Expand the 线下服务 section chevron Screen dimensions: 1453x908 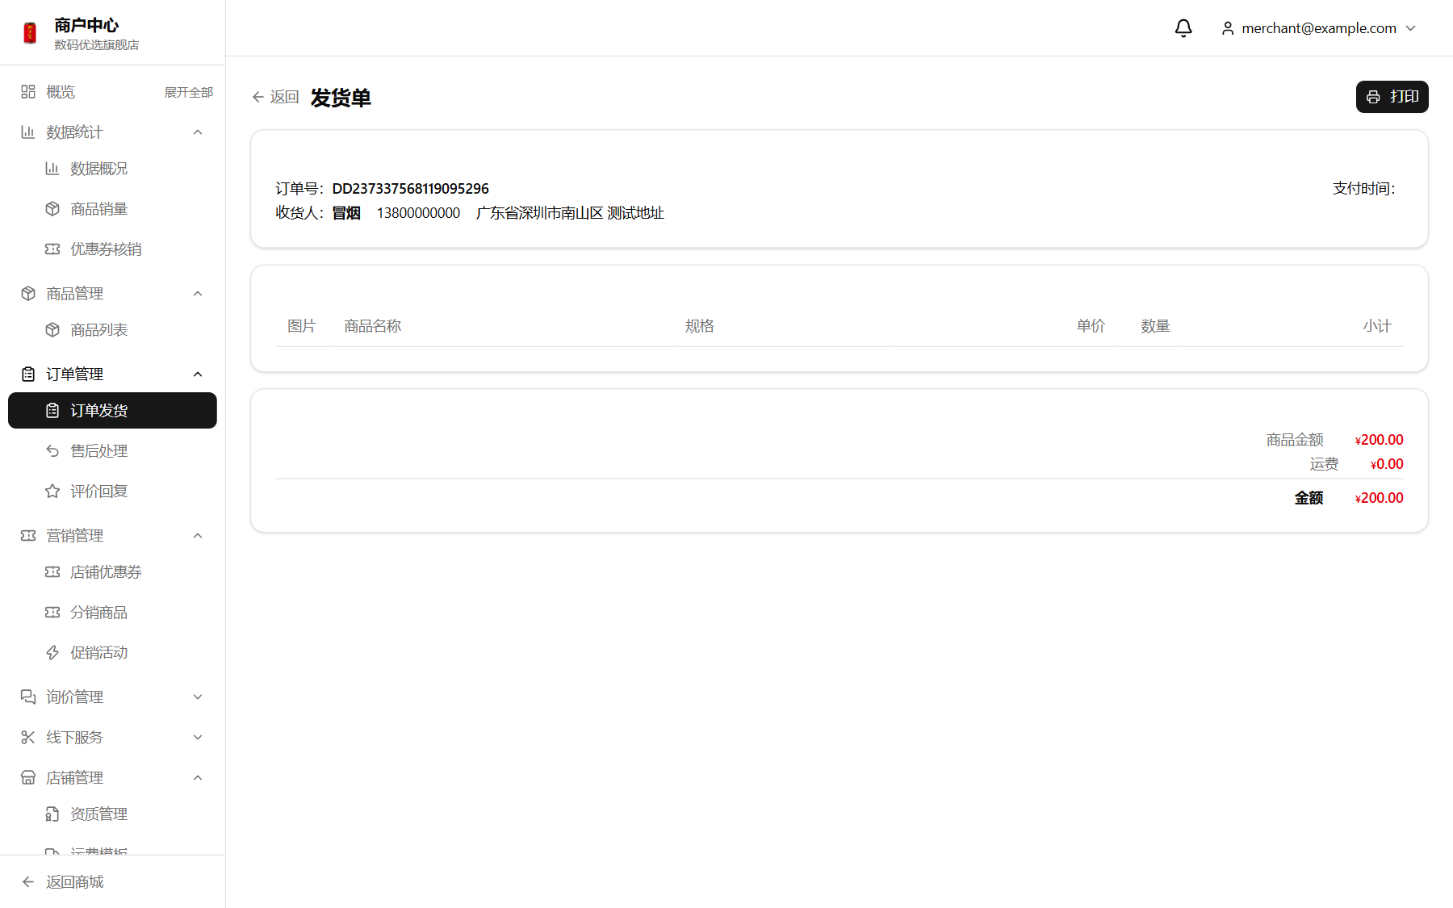pyautogui.click(x=198, y=738)
